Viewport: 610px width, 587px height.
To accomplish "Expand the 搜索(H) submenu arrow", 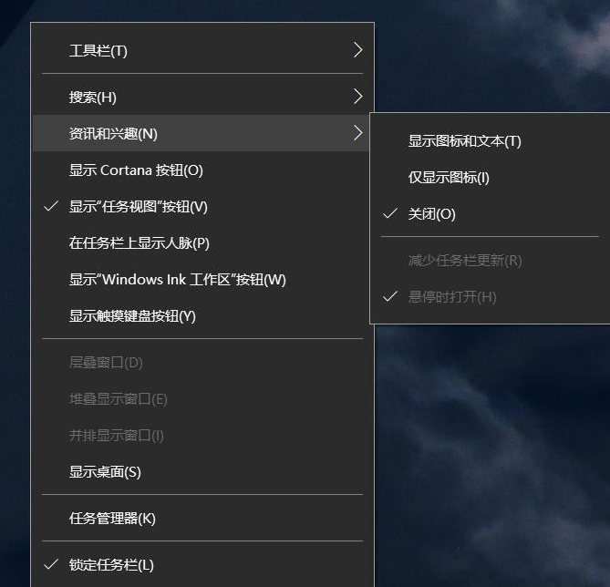I will pos(357,97).
